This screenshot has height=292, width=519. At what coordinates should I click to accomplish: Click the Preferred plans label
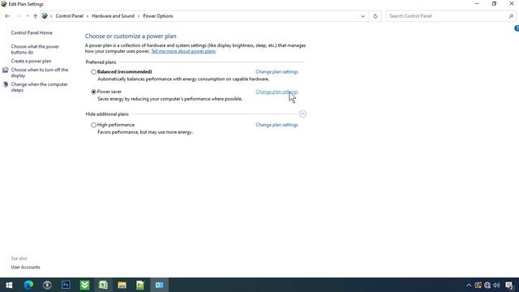pyautogui.click(x=101, y=62)
